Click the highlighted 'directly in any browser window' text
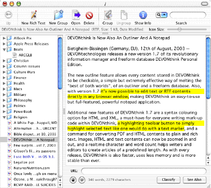The height and width of the screenshot is (188, 211). point(98,97)
